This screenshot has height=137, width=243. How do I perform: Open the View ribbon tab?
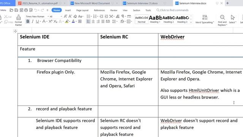[125, 10]
